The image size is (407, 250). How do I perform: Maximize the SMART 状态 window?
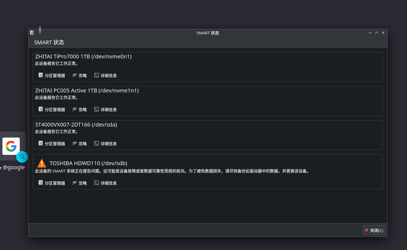pos(377,33)
